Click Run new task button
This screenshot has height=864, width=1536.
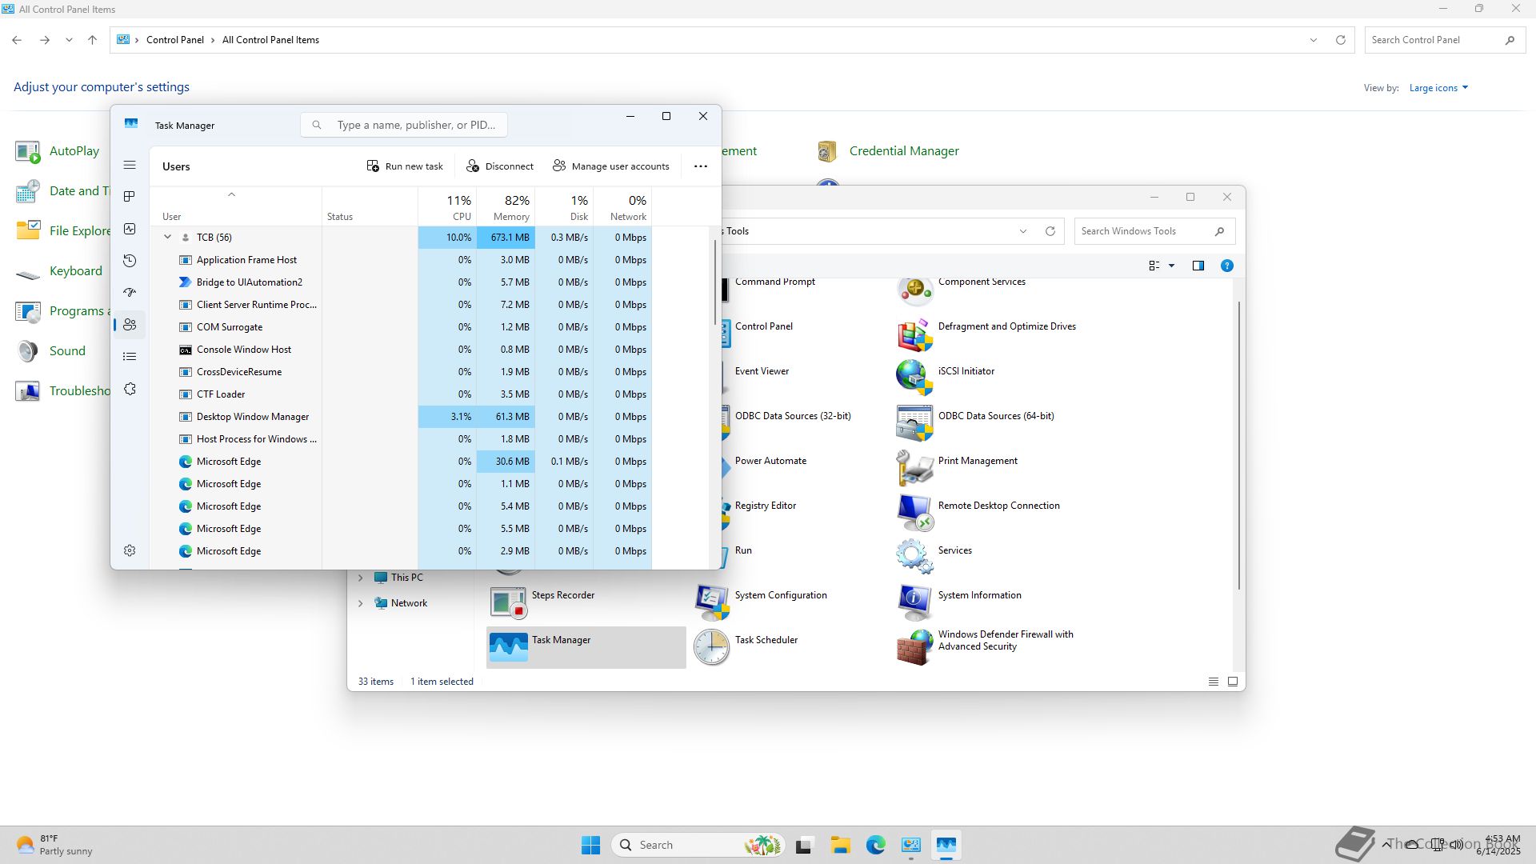click(x=405, y=166)
